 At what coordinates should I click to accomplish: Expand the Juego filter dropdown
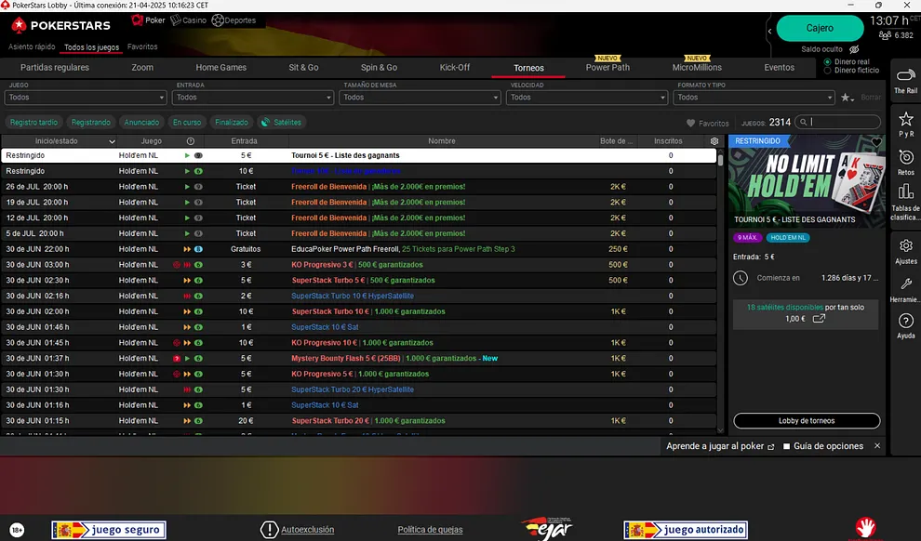pyautogui.click(x=87, y=98)
